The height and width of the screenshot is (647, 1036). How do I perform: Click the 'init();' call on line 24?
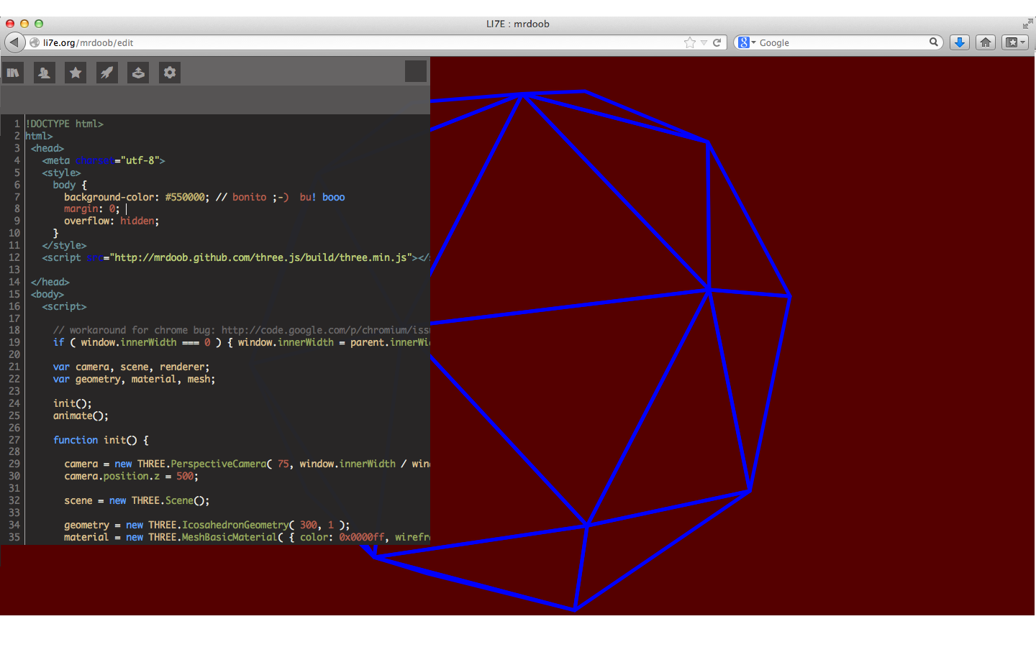pos(72,403)
